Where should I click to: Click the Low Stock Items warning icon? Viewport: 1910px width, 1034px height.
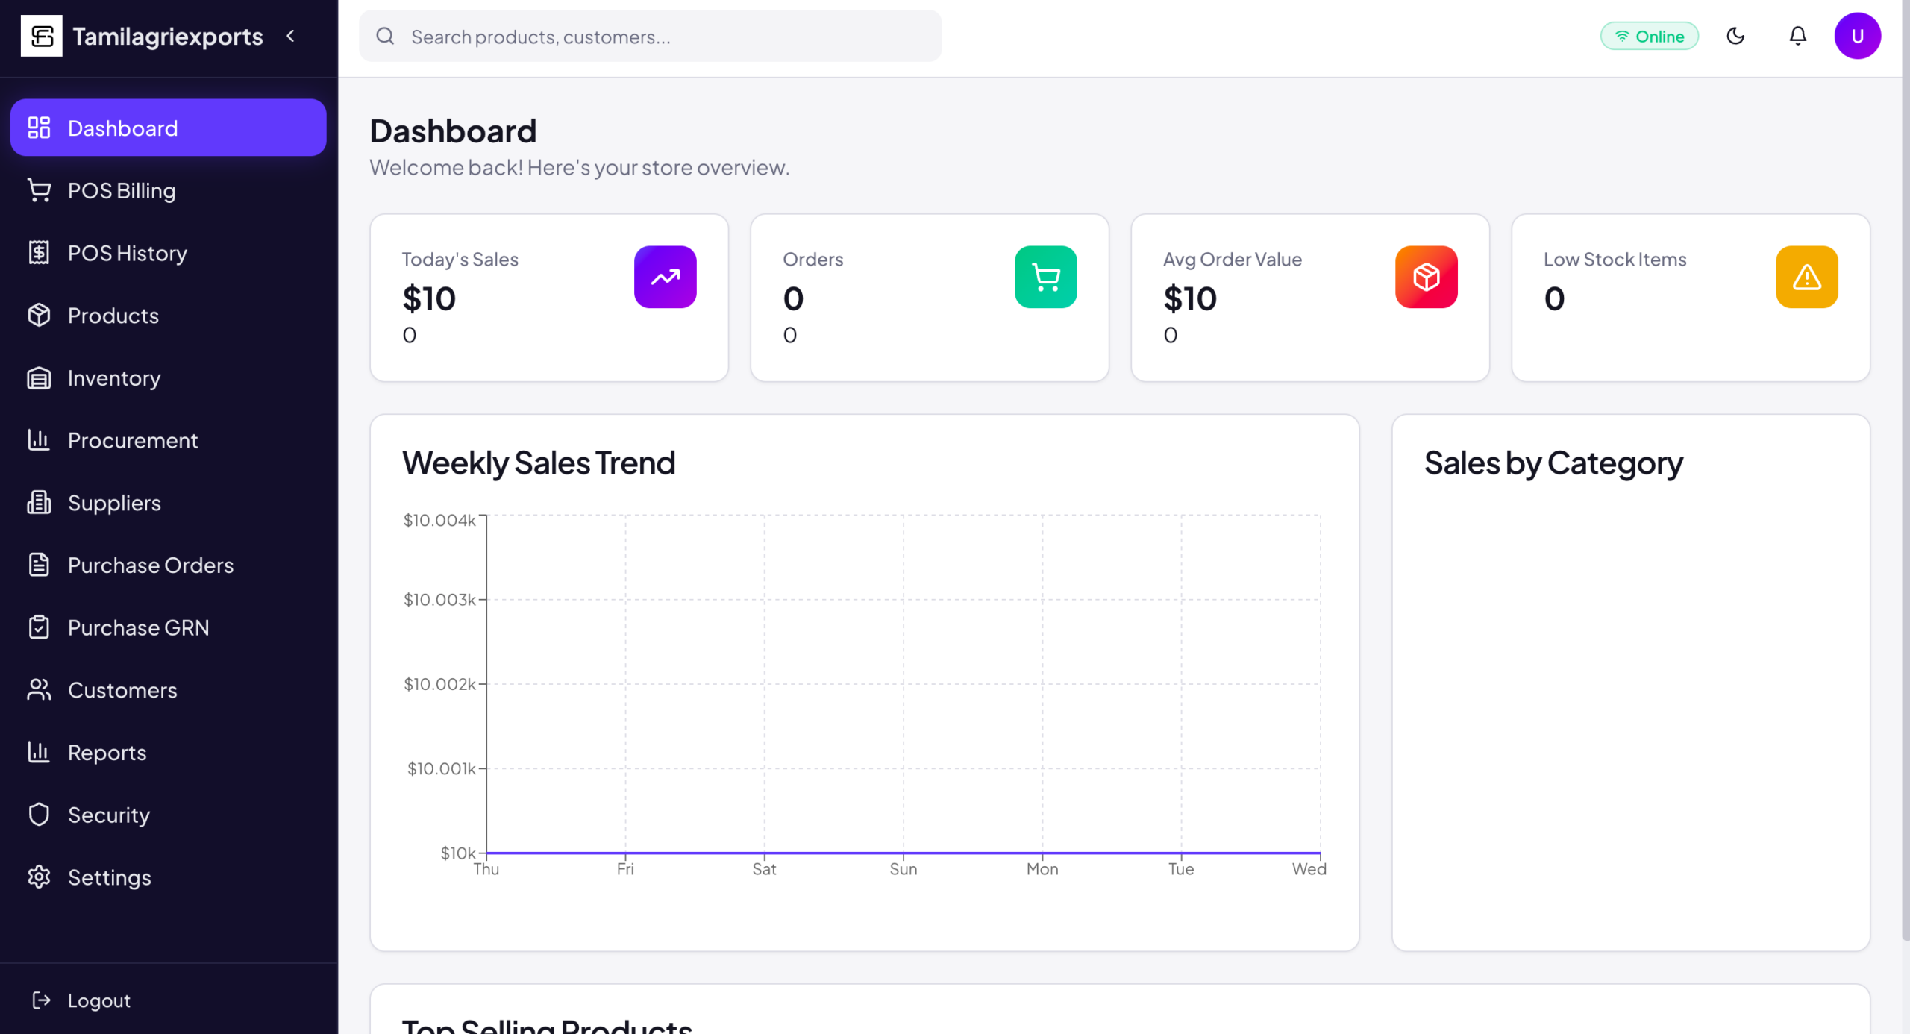(x=1806, y=277)
